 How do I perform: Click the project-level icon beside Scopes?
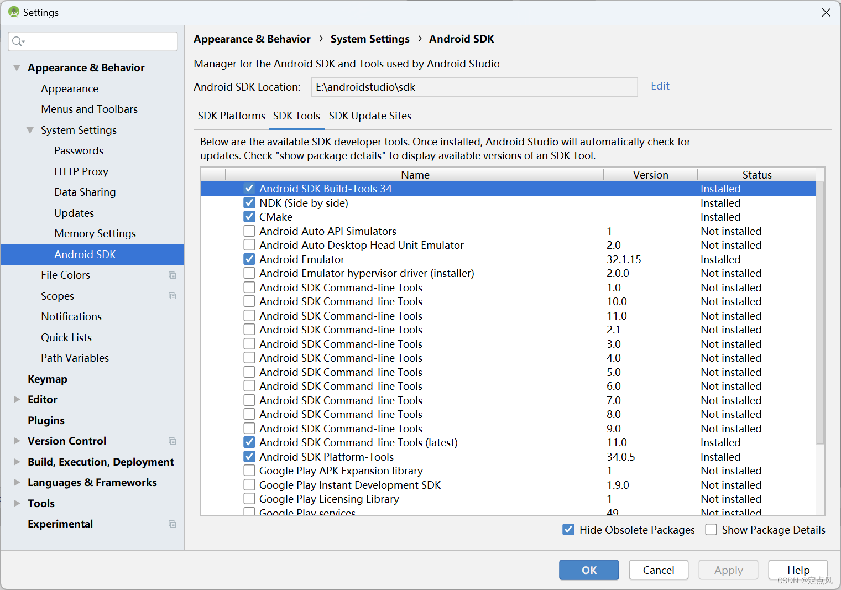tap(173, 296)
